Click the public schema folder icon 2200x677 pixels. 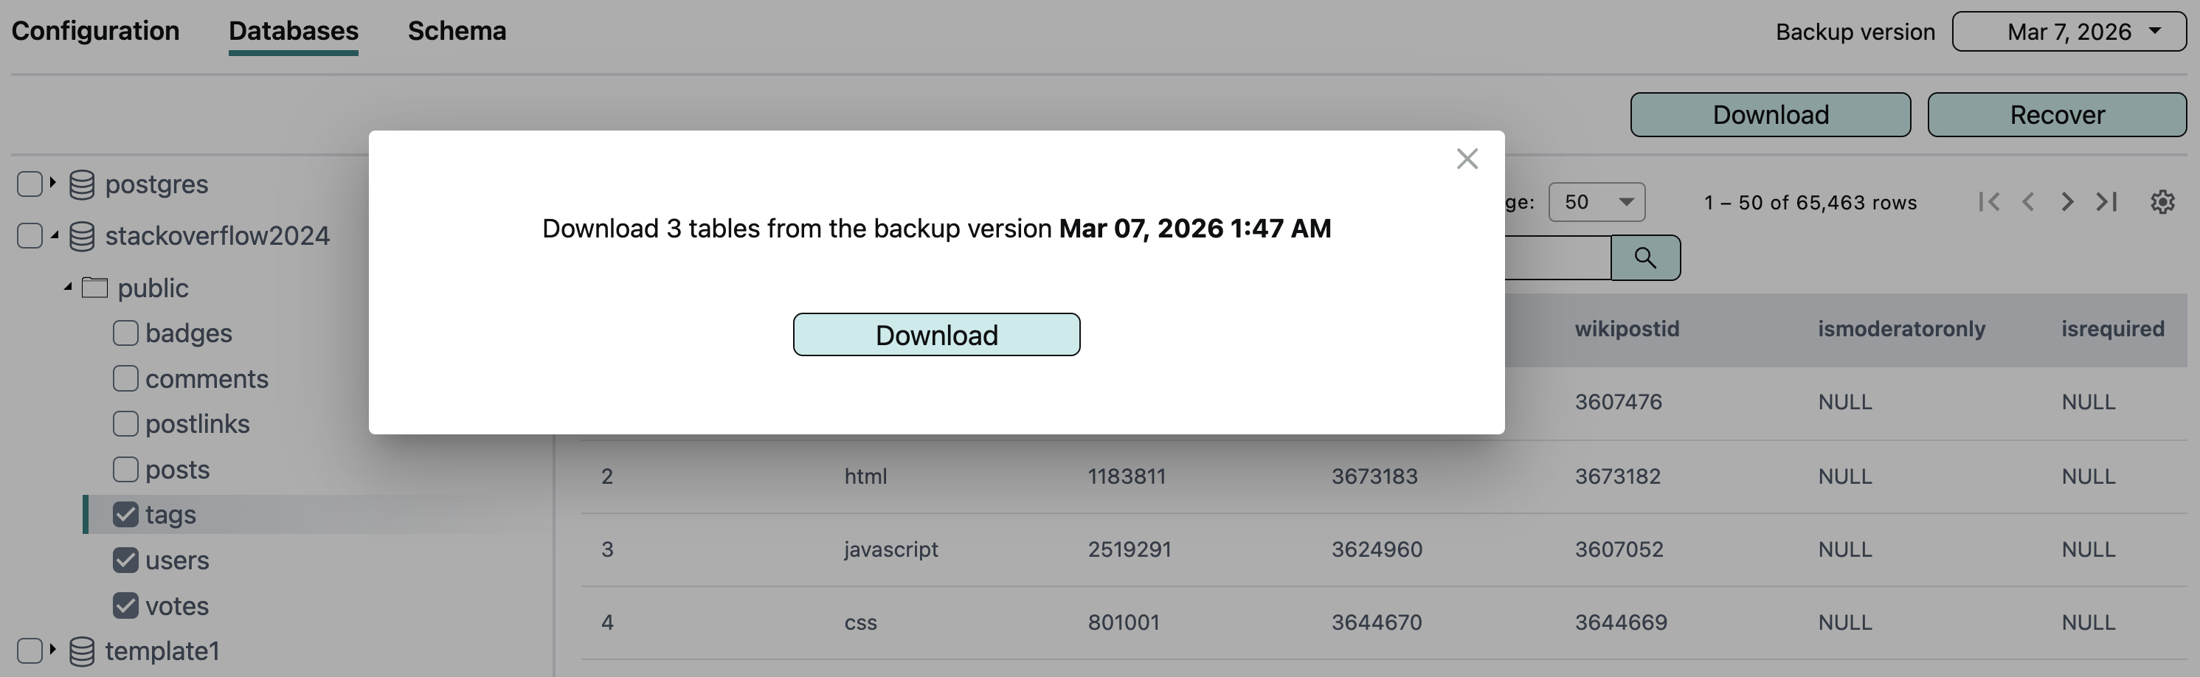[94, 288]
